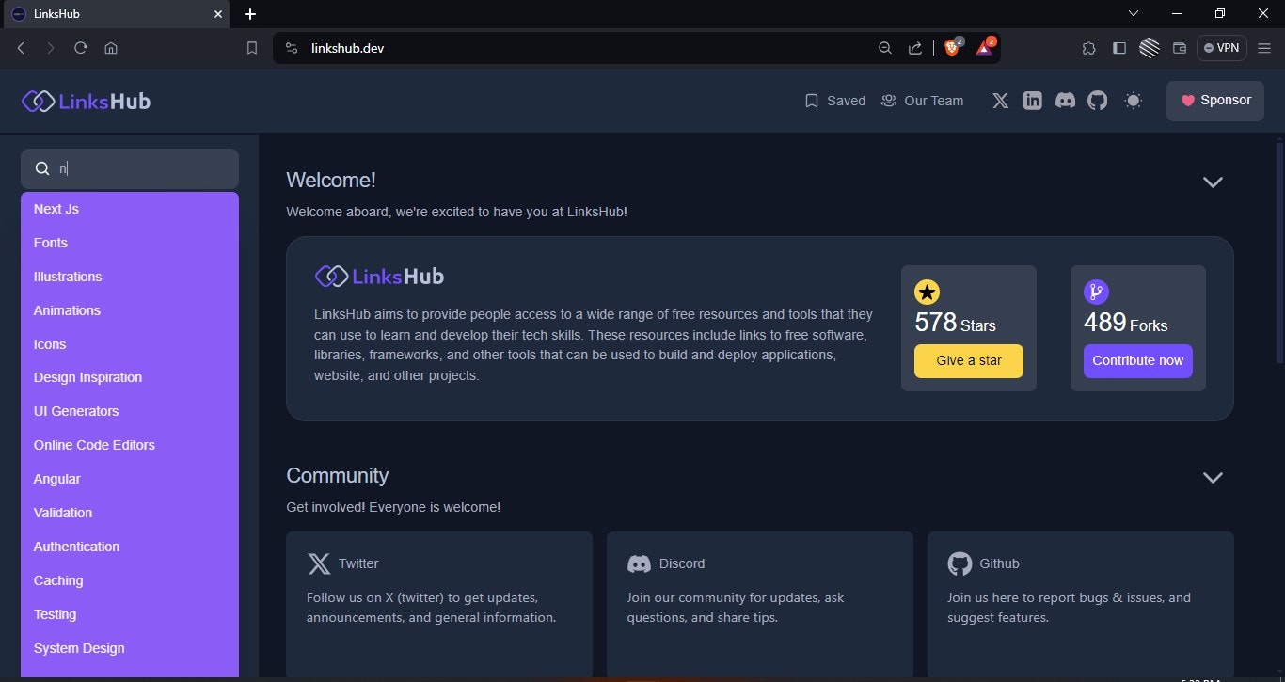Go to browser home icon
The image size is (1285, 682).
[111, 48]
